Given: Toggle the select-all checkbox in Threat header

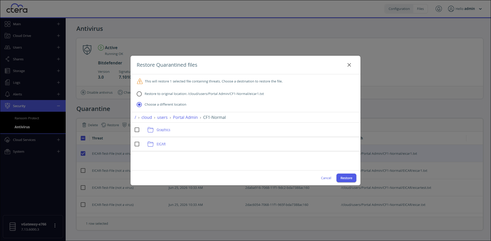Looking at the screenshot, I should coord(83,138).
